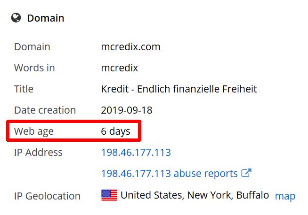308x215 pixels.
Task: Click the Domain section heading text
Action: [x=46, y=18]
